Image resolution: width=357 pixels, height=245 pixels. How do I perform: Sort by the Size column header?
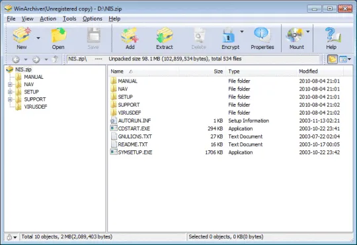point(202,72)
